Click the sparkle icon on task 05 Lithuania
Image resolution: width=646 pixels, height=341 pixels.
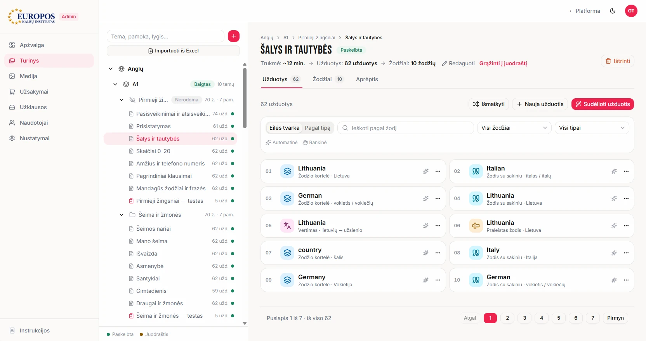pyautogui.click(x=426, y=226)
